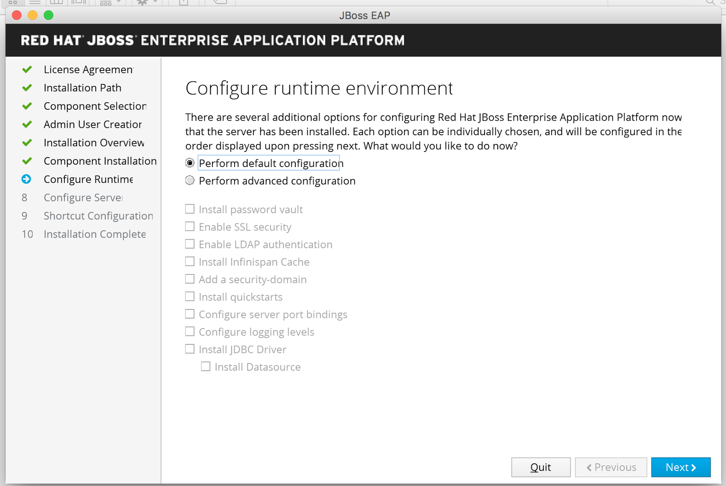The height and width of the screenshot is (486, 726).
Task: Select the Installation Path step label
Action: click(x=83, y=88)
